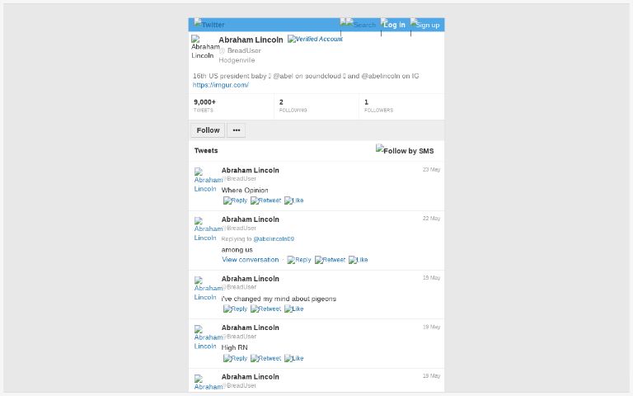
Task: Open the more options ellipsis menu
Action: pyautogui.click(x=237, y=130)
